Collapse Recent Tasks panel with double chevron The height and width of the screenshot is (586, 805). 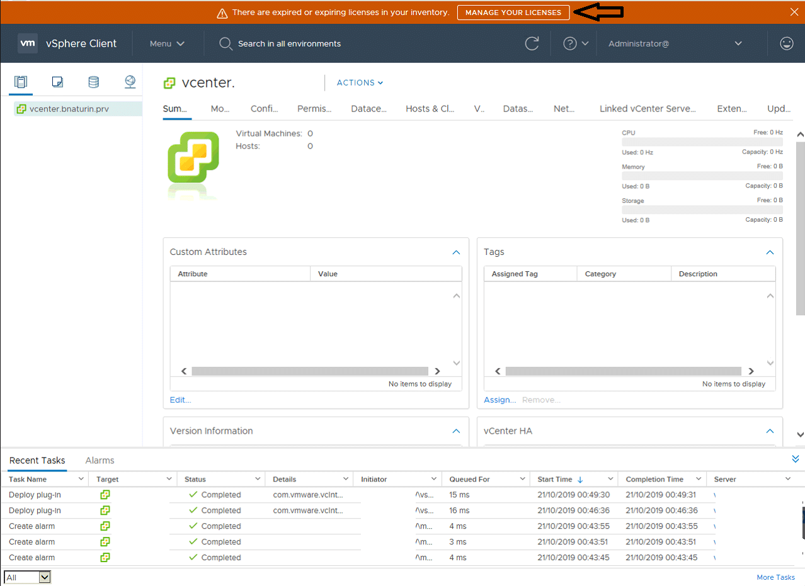796,459
